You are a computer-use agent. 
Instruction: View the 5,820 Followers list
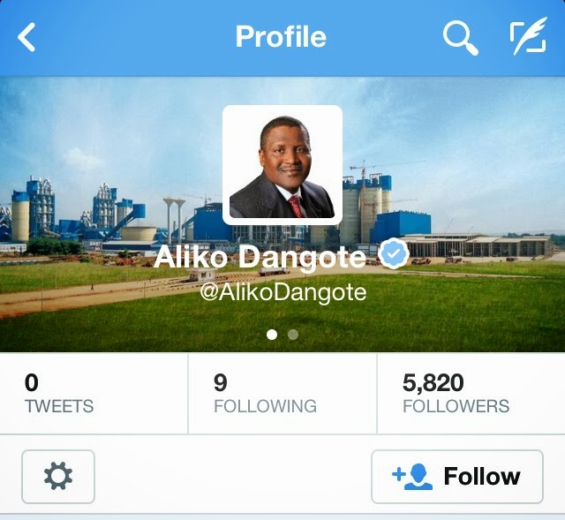coord(471,394)
